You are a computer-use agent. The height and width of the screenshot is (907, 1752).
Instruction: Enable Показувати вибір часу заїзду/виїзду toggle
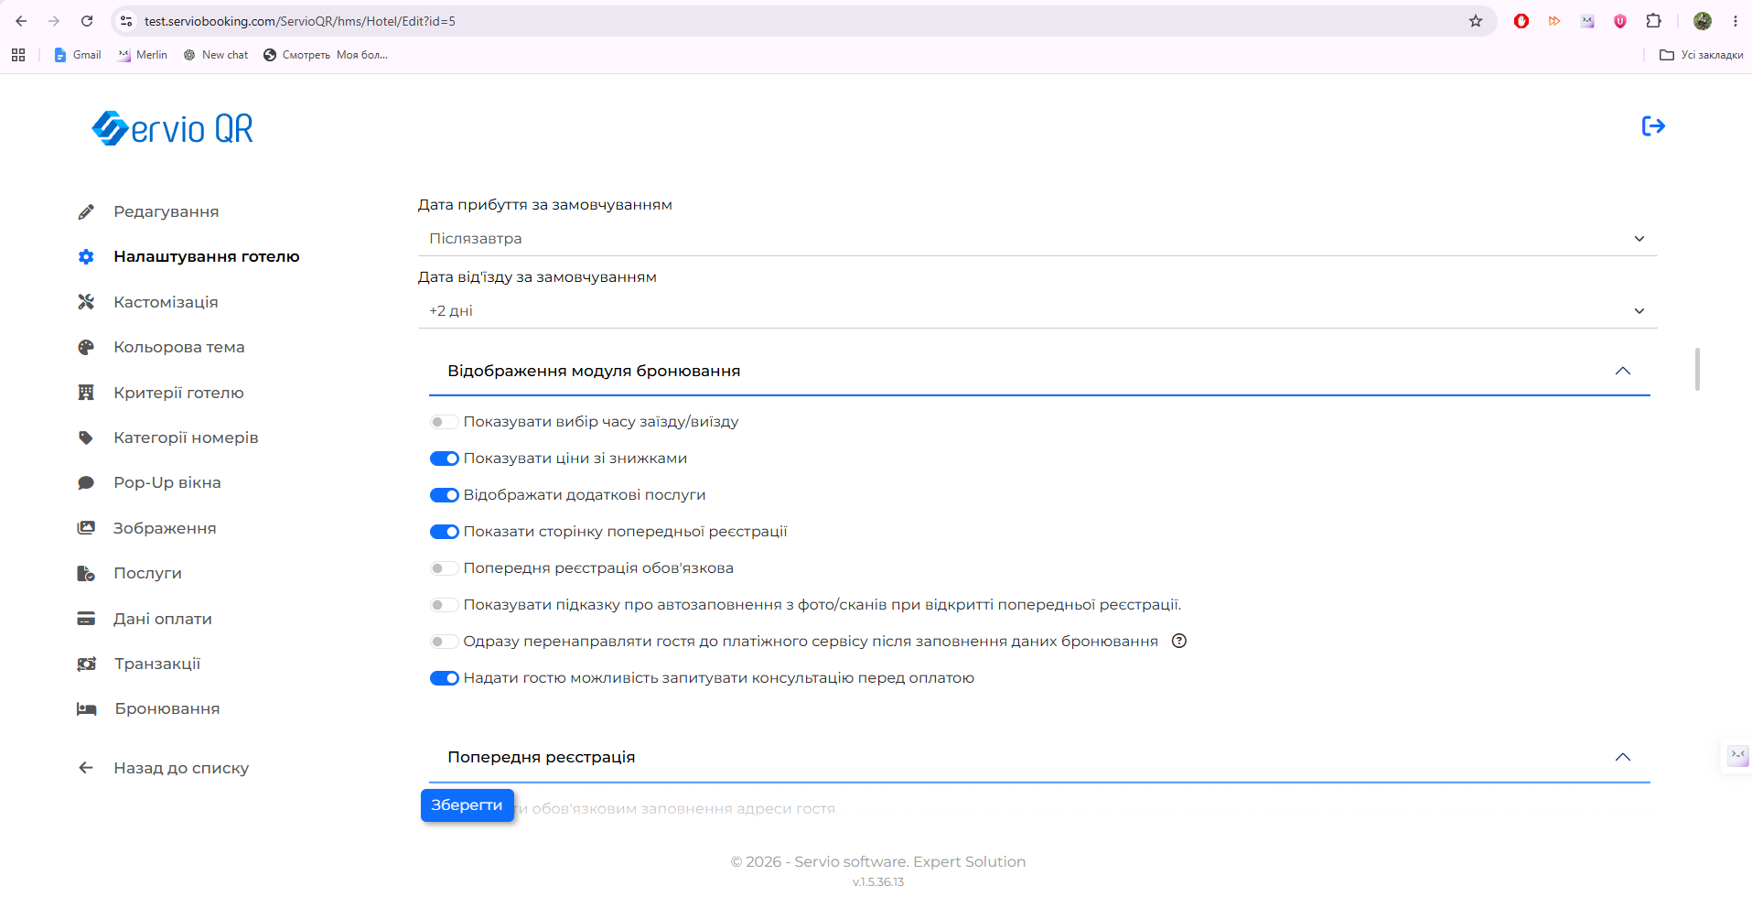pyautogui.click(x=445, y=422)
